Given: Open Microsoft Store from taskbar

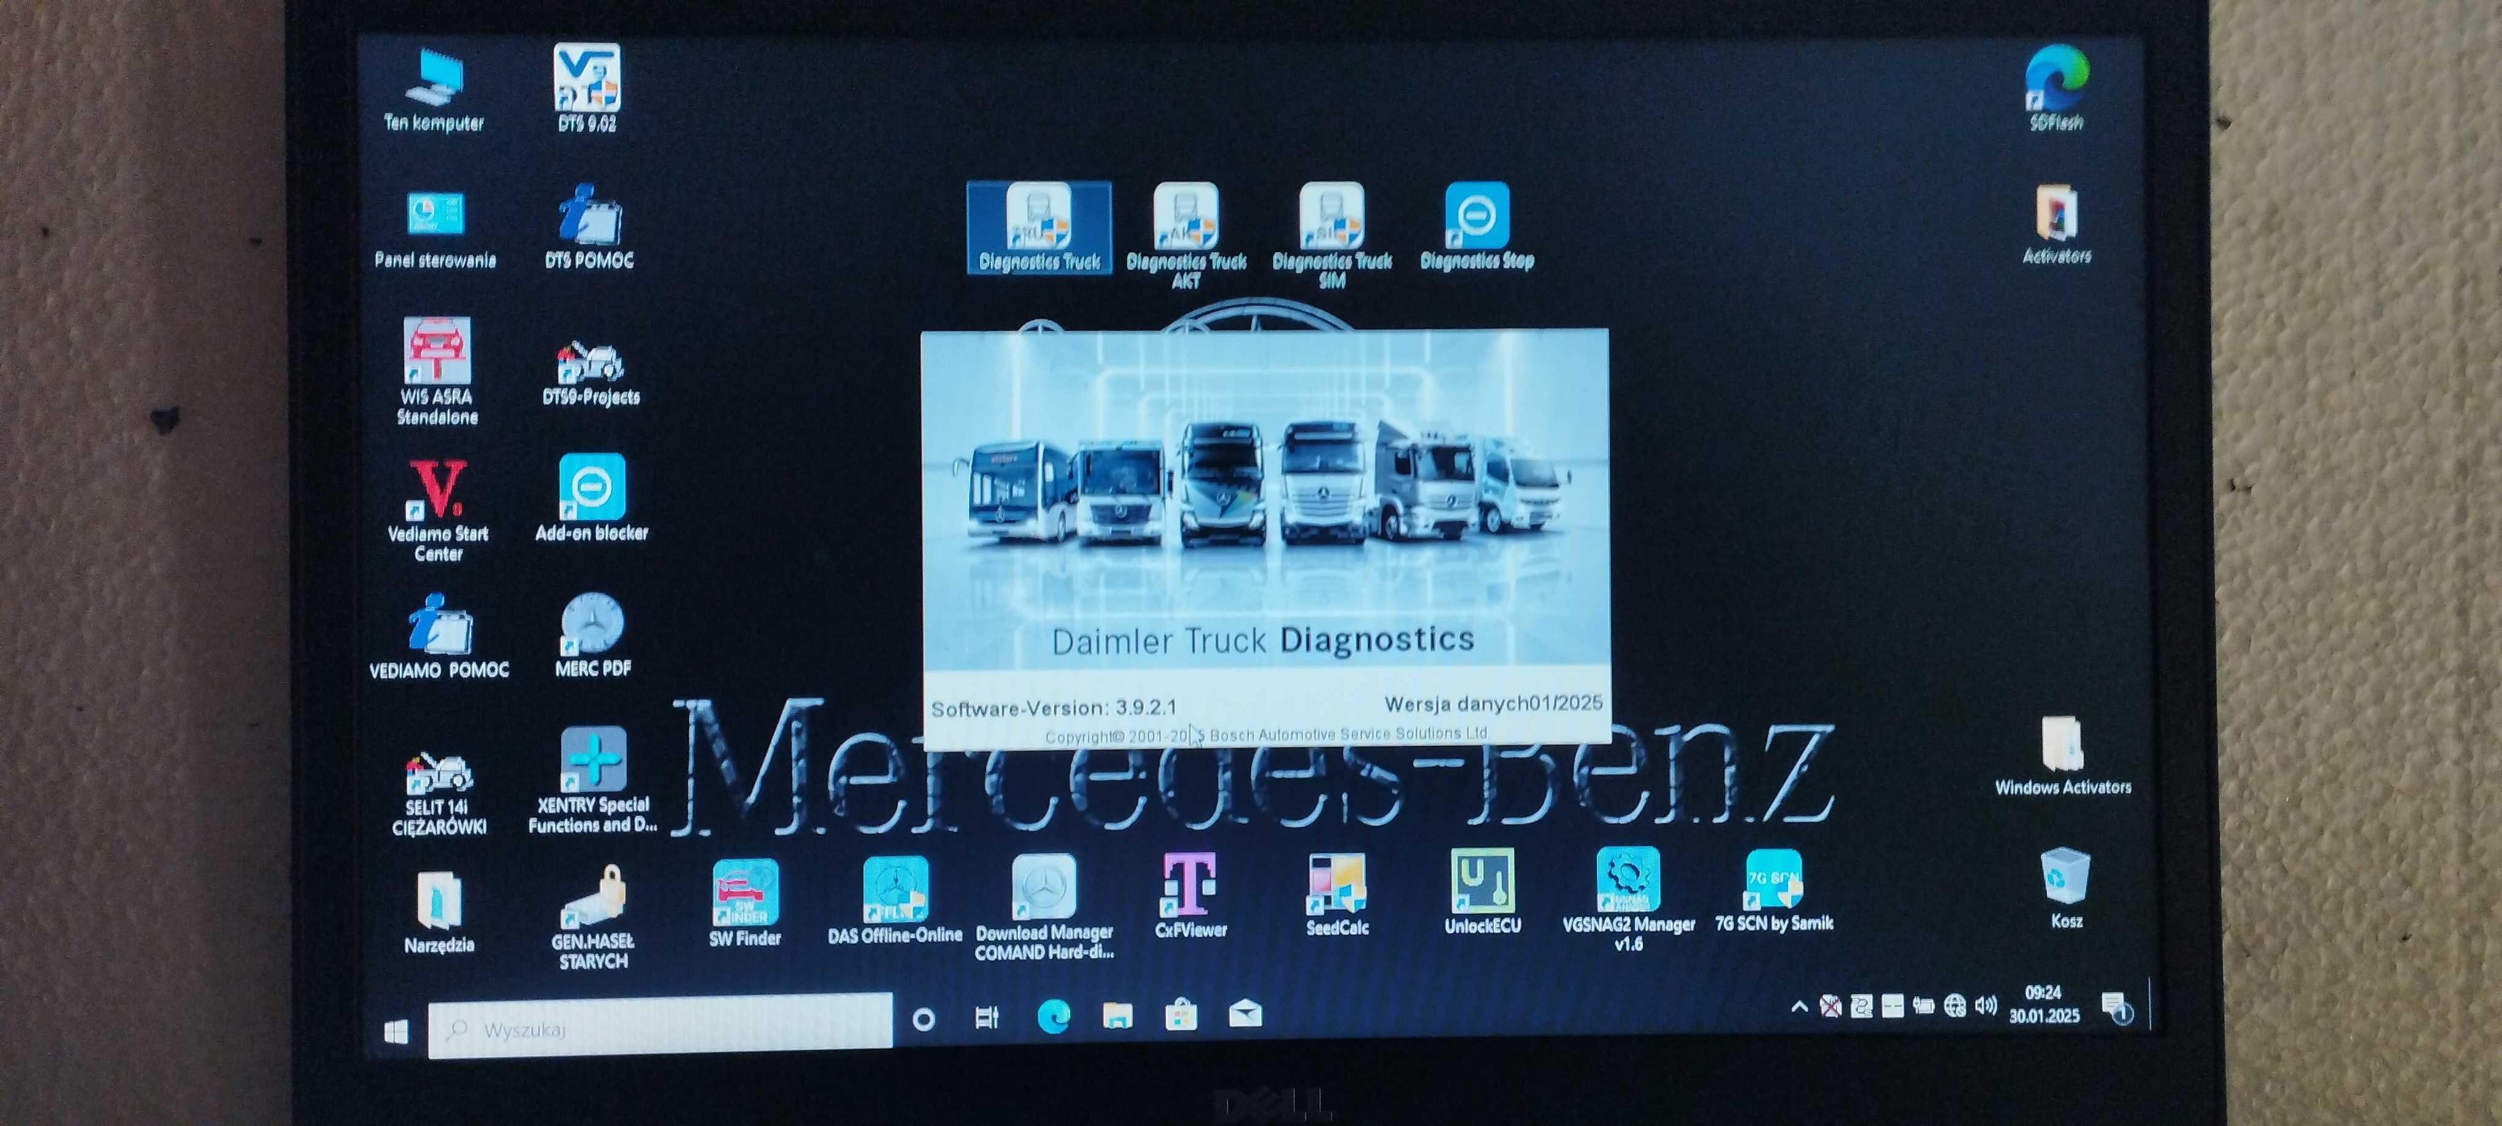Looking at the screenshot, I should [1180, 1015].
